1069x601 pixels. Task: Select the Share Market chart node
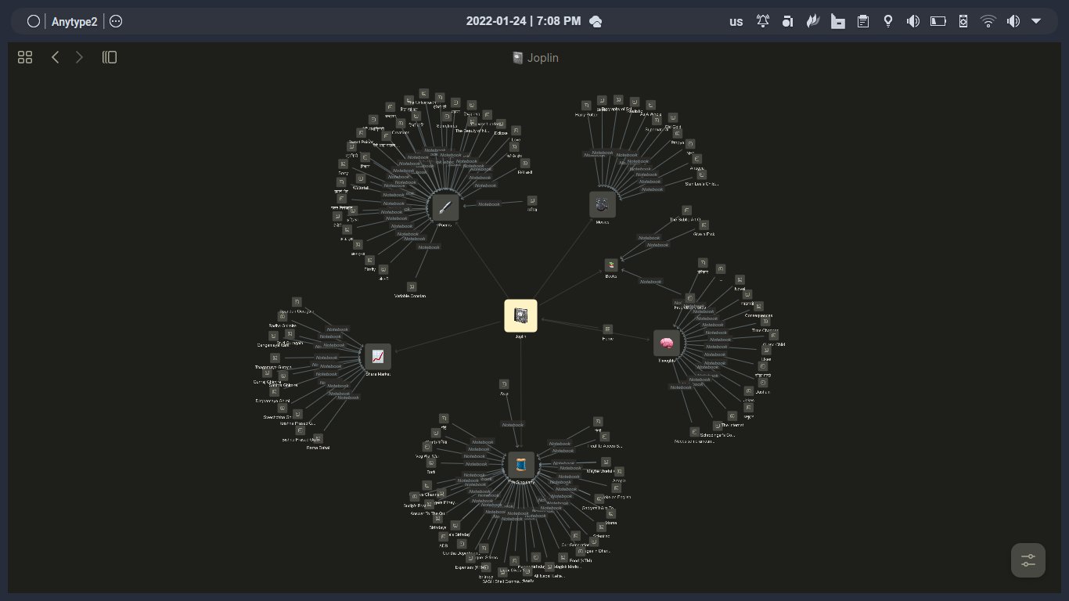[377, 357]
